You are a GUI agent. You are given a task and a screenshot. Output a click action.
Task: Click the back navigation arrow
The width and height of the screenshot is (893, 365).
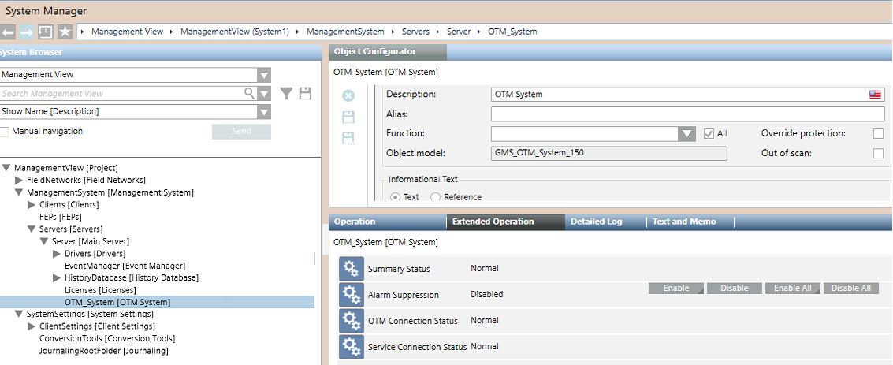click(x=9, y=32)
